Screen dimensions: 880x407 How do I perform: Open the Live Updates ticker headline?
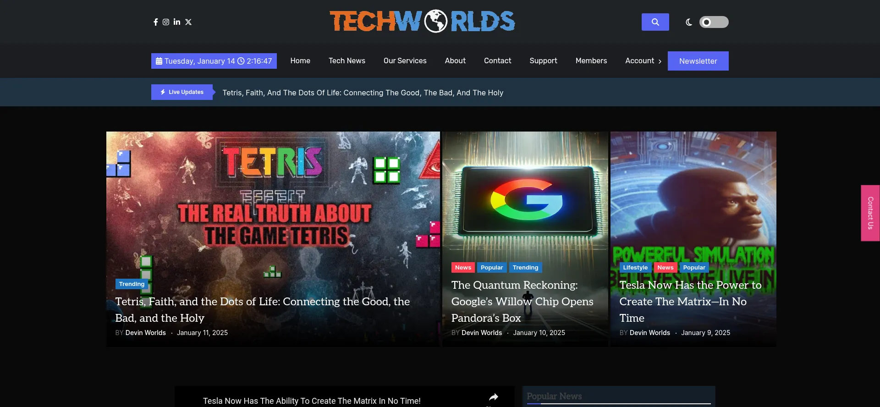(x=363, y=93)
